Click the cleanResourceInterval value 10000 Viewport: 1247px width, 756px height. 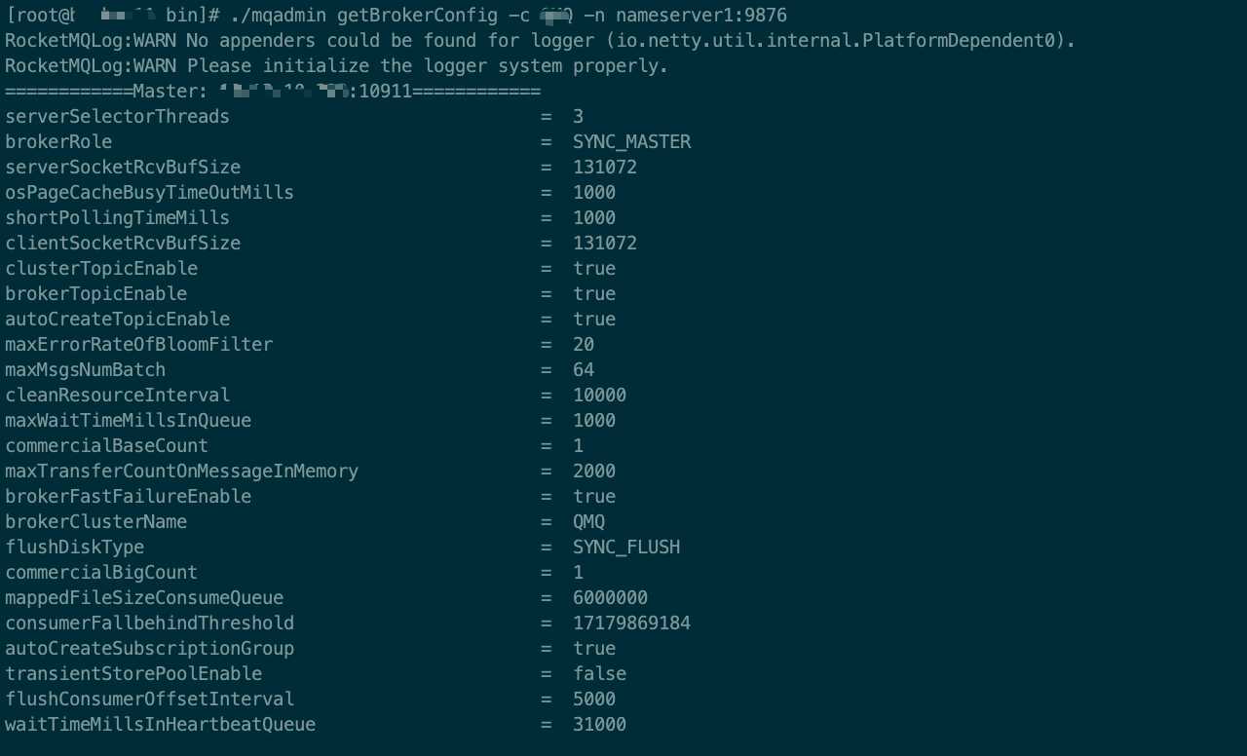[x=600, y=396]
